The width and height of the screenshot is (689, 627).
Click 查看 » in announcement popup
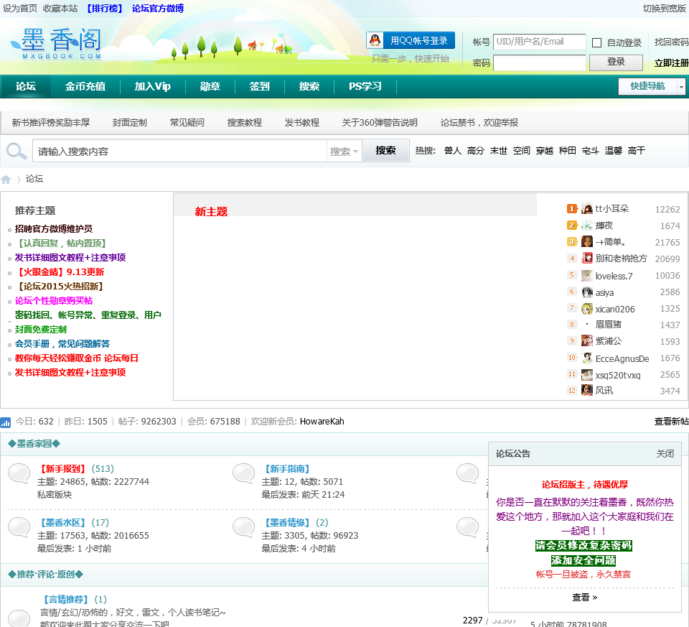pos(584,597)
